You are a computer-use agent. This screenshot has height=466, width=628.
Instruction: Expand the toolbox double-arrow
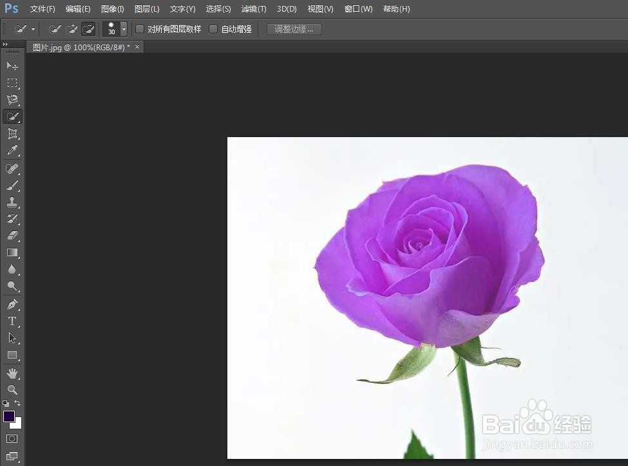click(x=5, y=44)
